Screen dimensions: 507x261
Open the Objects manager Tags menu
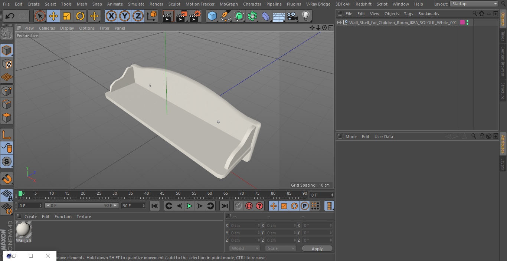coord(408,14)
